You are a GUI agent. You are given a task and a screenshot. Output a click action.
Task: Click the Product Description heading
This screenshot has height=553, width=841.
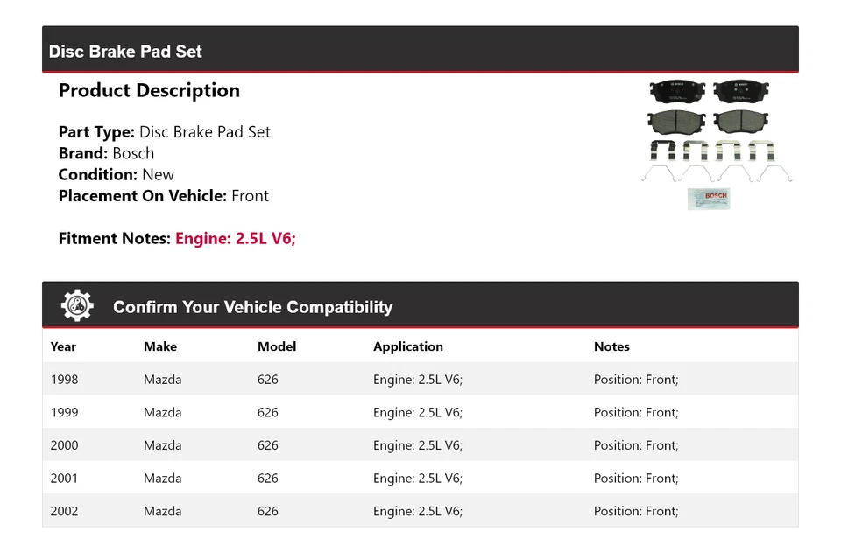click(x=149, y=91)
